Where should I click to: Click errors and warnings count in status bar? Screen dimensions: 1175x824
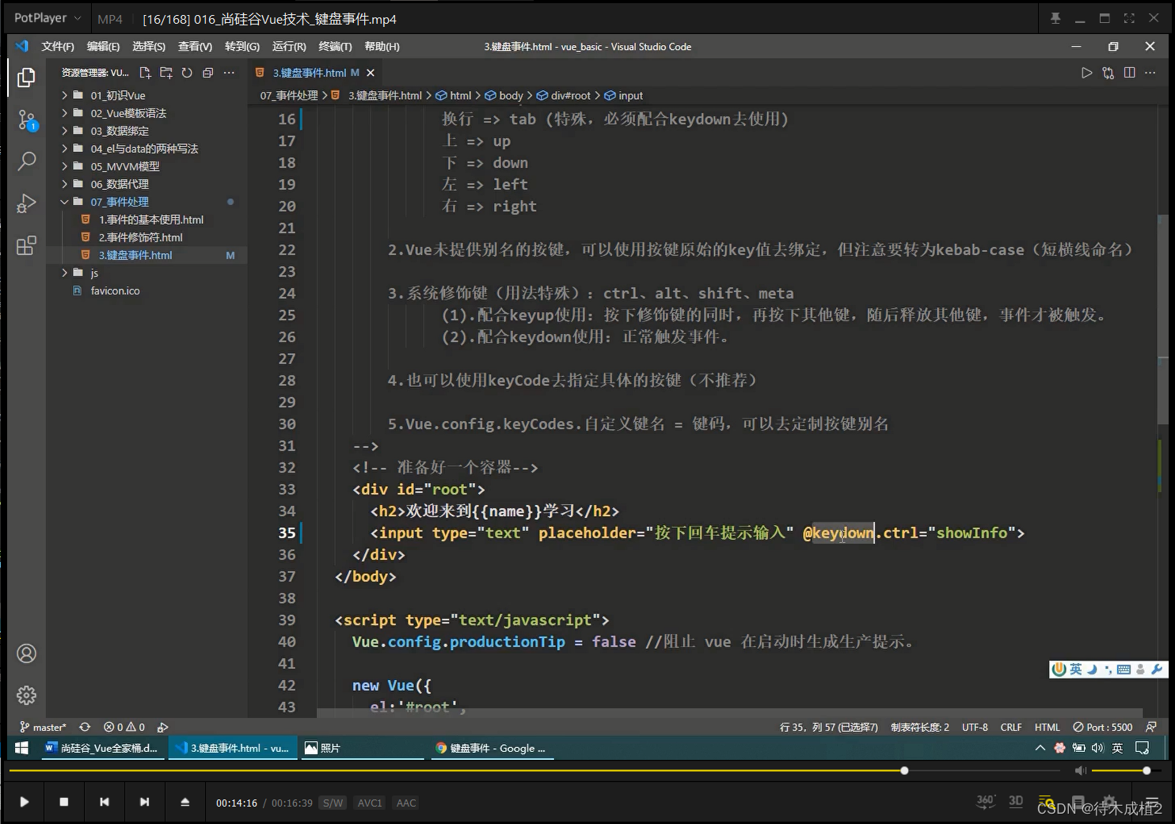[124, 727]
